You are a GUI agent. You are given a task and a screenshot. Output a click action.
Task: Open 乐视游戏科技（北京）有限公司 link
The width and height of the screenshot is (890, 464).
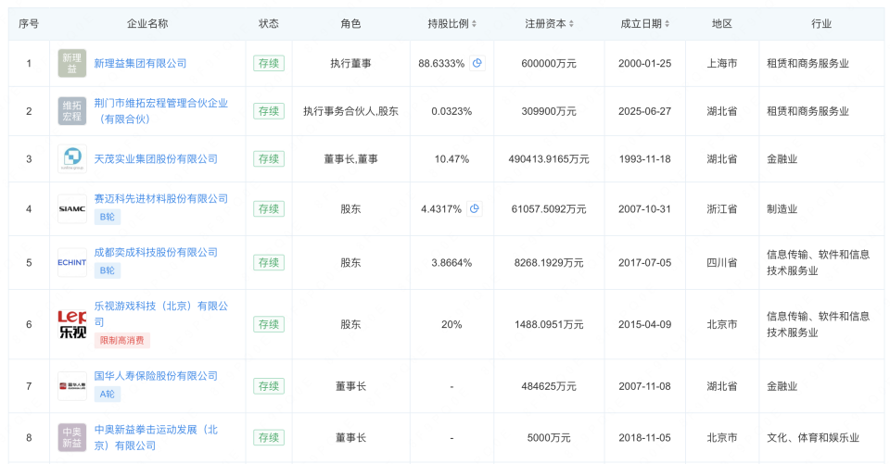[x=161, y=314]
